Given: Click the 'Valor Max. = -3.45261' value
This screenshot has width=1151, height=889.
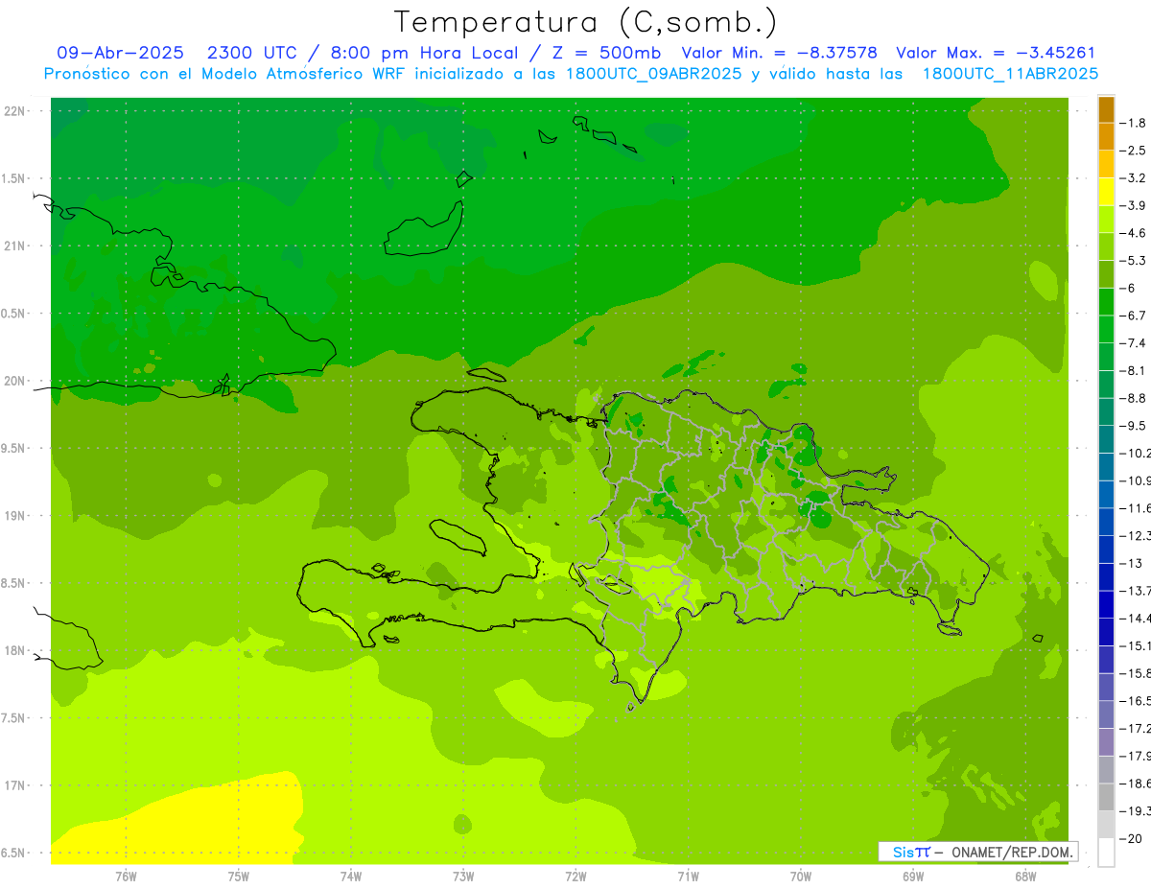Looking at the screenshot, I should [996, 53].
